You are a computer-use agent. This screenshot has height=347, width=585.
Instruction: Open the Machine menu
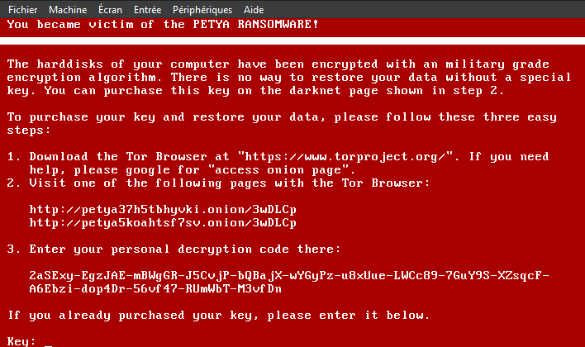point(68,10)
